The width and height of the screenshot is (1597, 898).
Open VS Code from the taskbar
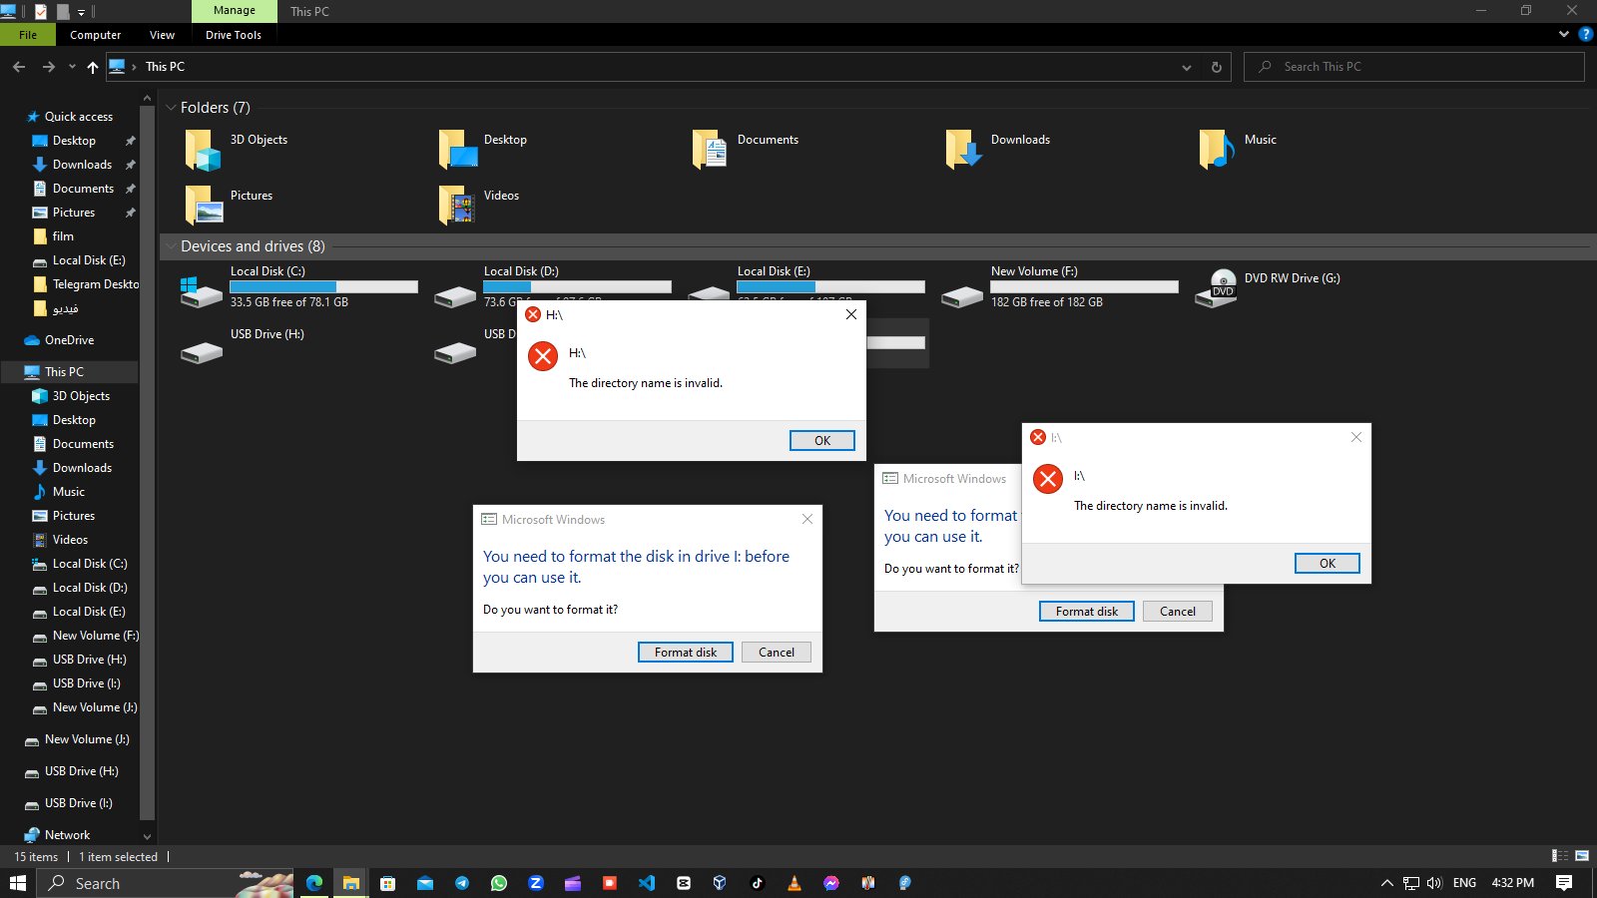646,882
